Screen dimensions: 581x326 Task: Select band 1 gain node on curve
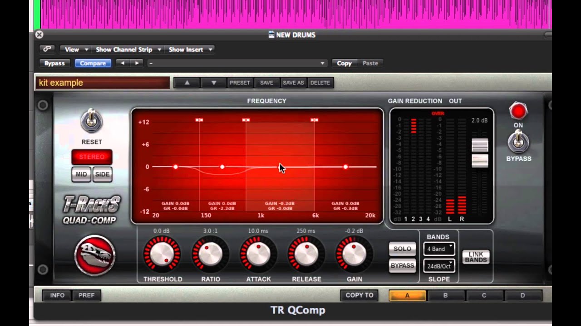tap(176, 167)
